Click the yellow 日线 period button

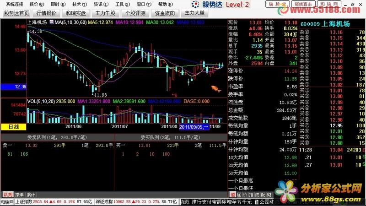pyautogui.click(x=14, y=127)
